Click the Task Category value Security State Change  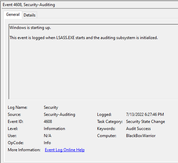pyautogui.click(x=145, y=122)
